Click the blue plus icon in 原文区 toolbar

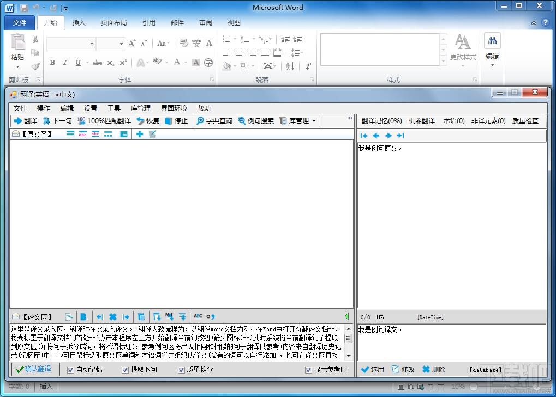tap(140, 134)
